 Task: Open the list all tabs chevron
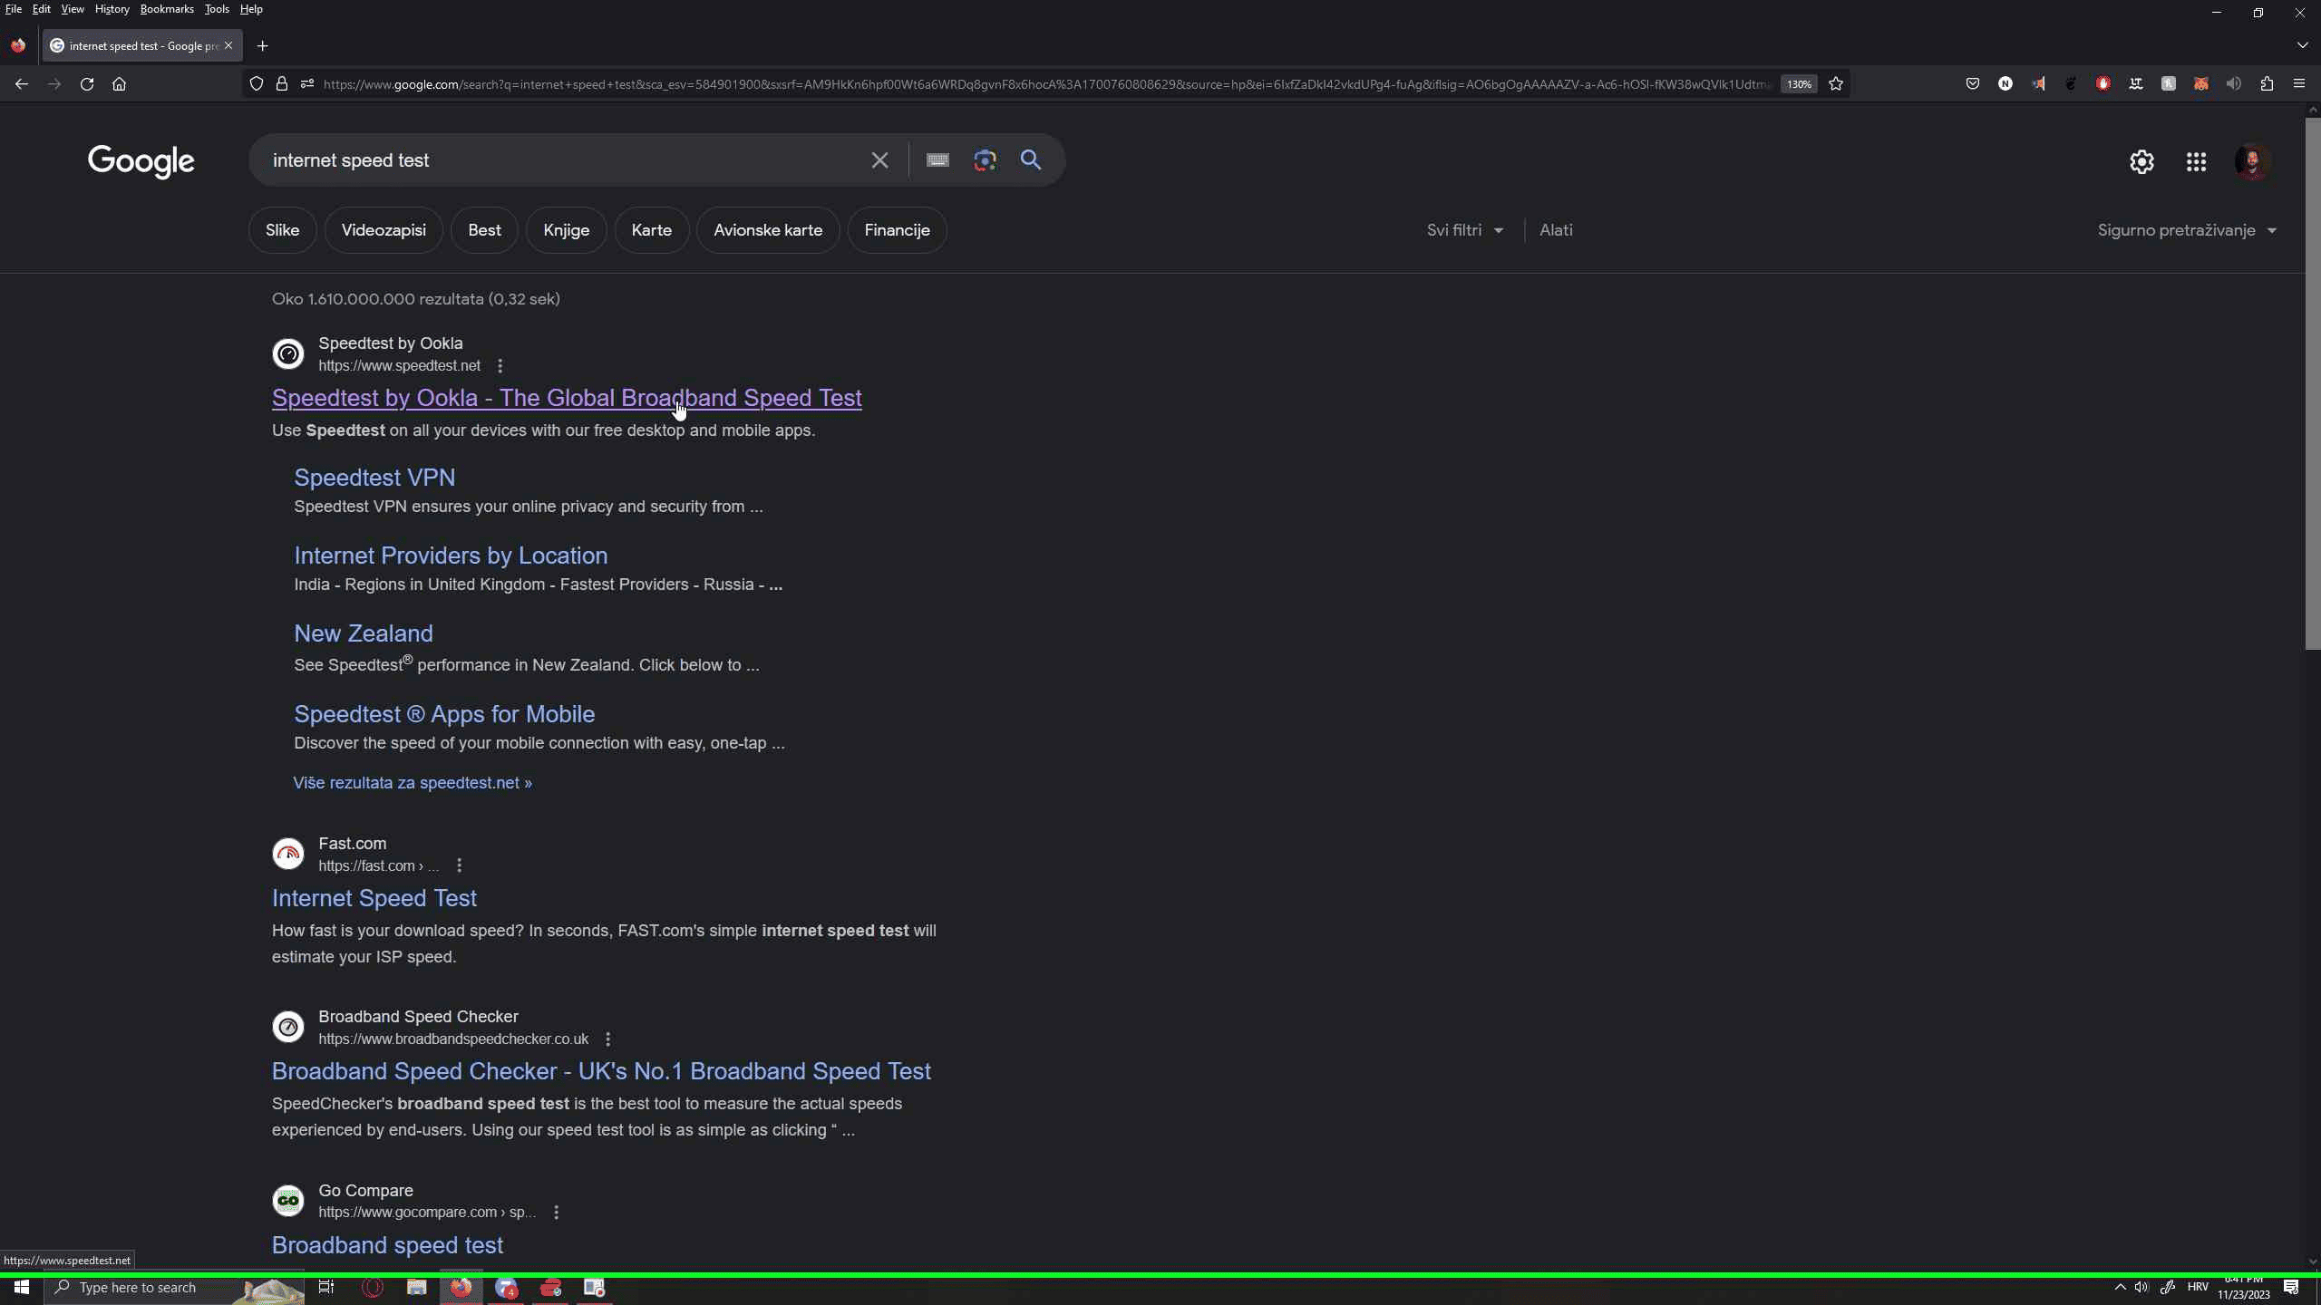click(x=2302, y=45)
